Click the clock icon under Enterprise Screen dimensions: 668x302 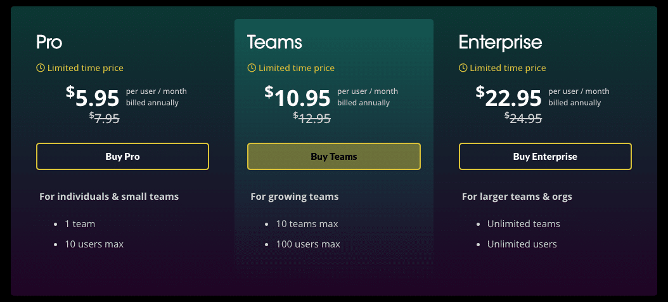click(x=463, y=68)
